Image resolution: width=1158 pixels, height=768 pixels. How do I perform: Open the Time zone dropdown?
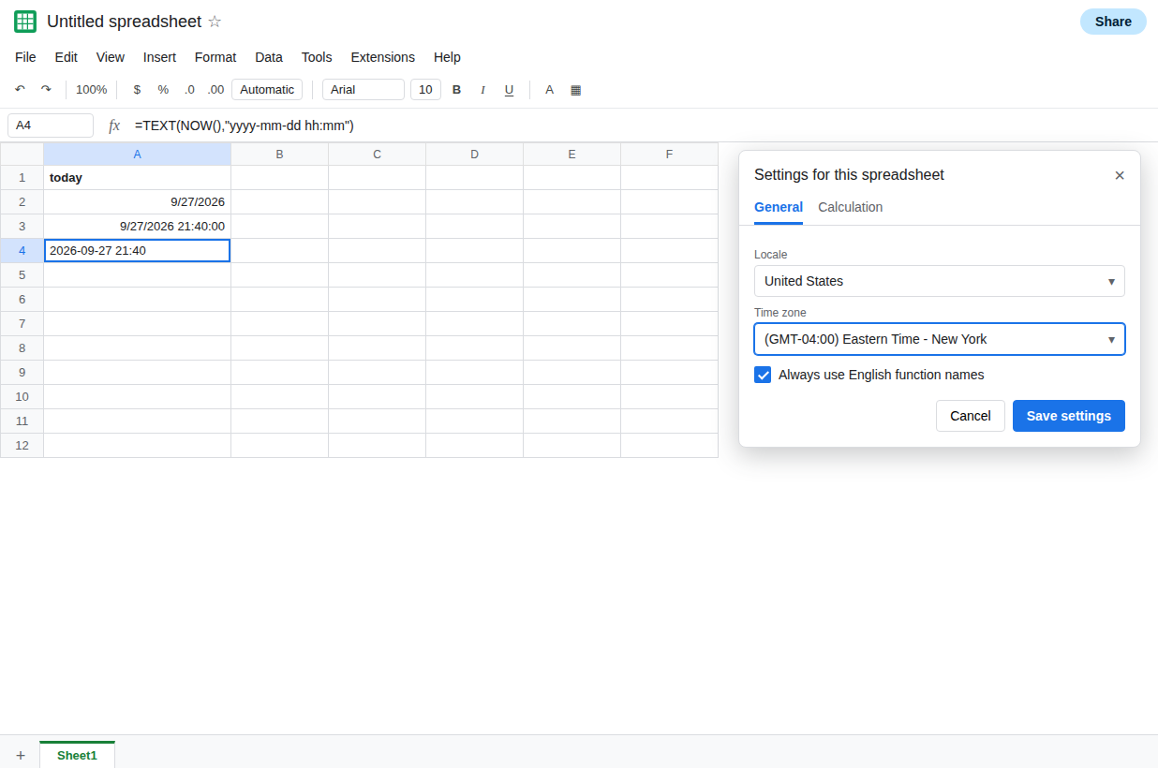click(940, 339)
